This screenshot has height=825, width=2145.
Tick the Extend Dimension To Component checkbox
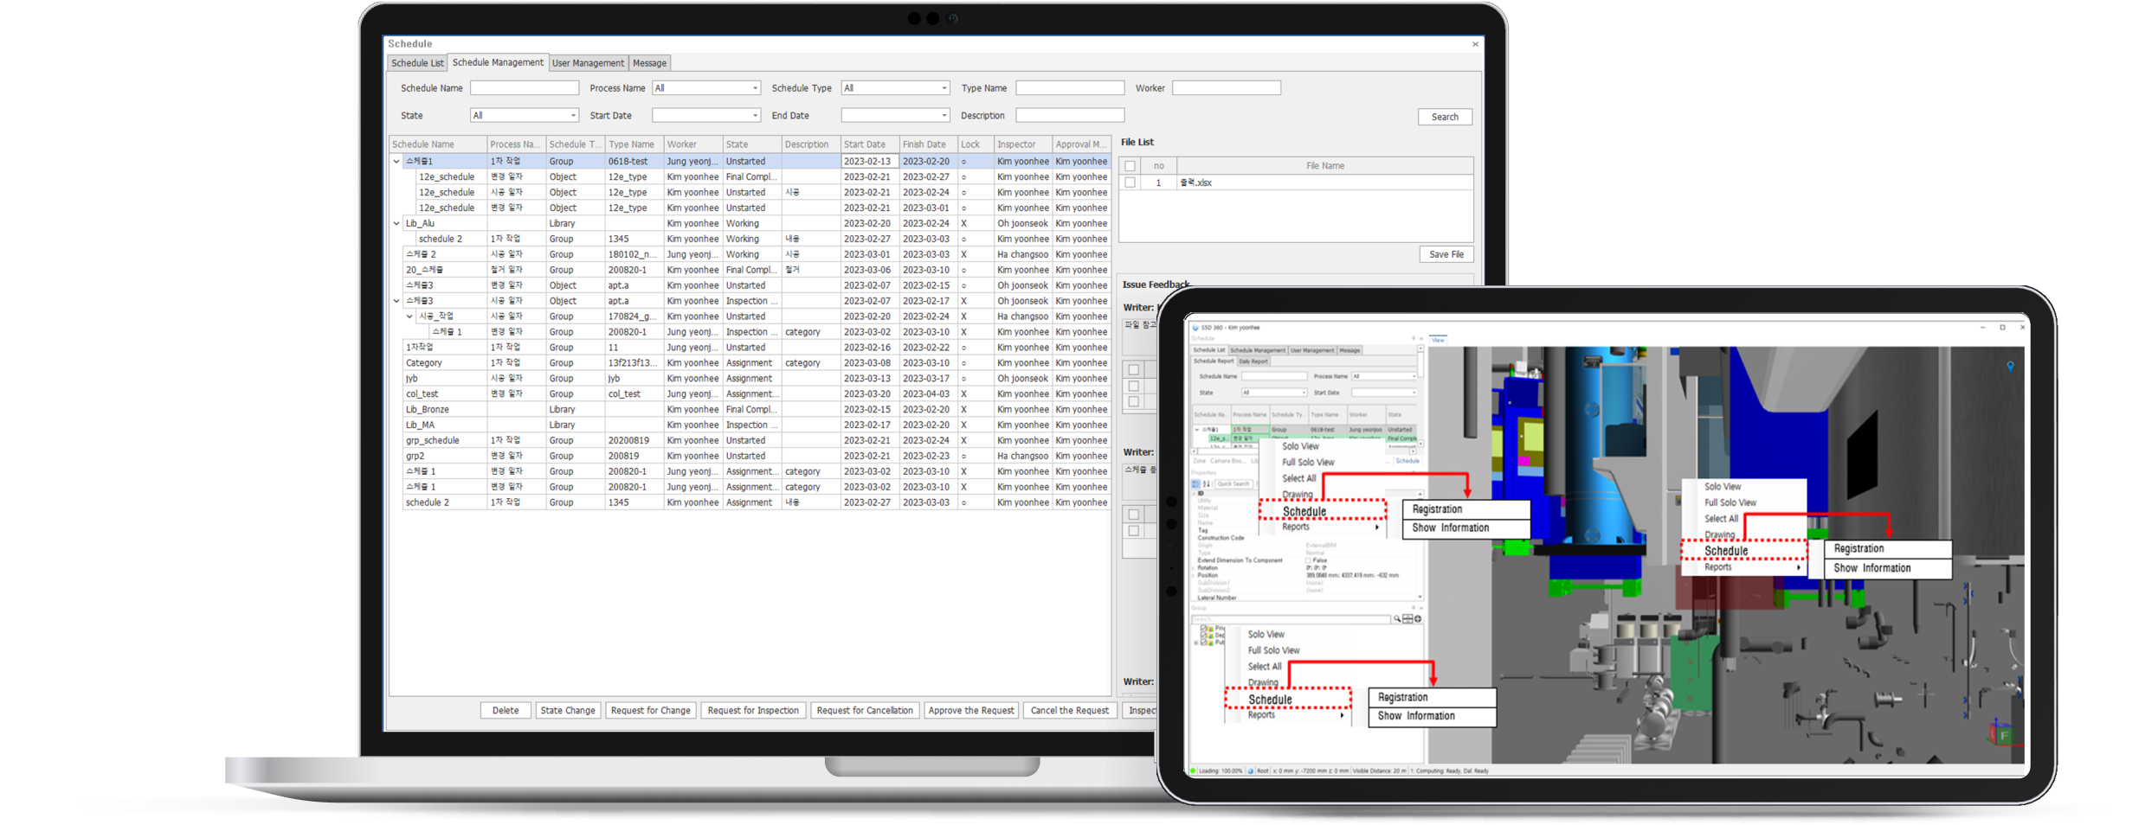point(1308,560)
